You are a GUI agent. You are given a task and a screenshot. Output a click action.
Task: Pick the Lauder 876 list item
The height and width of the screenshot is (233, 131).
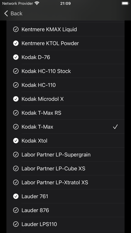pyautogui.click(x=65, y=210)
